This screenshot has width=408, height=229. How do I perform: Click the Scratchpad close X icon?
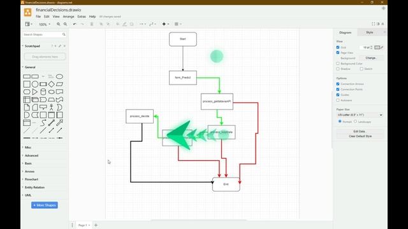[x=64, y=46]
